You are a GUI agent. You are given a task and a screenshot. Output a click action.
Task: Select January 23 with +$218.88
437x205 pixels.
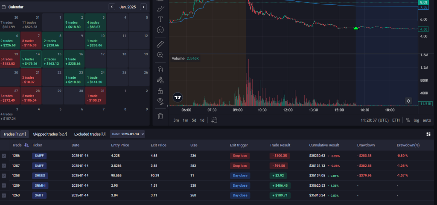[x=74, y=77]
